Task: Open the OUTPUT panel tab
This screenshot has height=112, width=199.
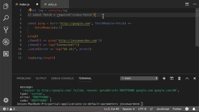Action: (x=41, y=78)
